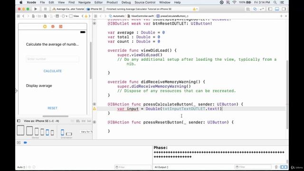This screenshot has width=304, height=171.
Task: Show only the variables view pane
Action: coord(282,167)
